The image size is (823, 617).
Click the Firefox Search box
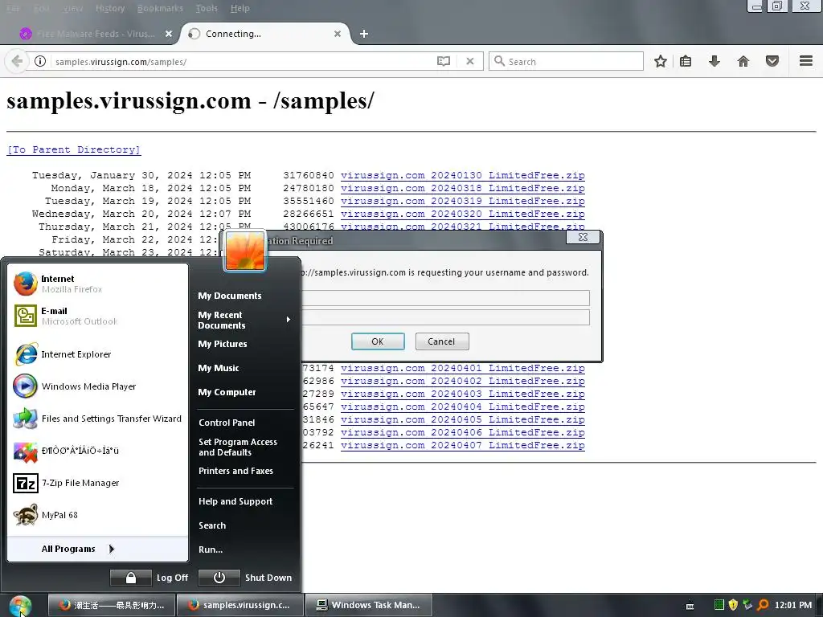[x=567, y=61]
